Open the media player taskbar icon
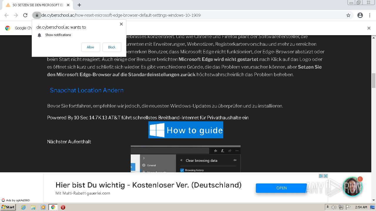376x211 pixels. 43,207
